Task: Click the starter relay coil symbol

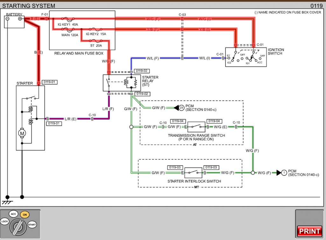Action: point(126,82)
